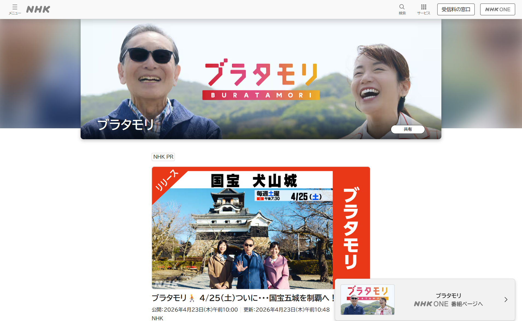Image resolution: width=522 pixels, height=321 pixels.
Task: Click the リリース corner ribbon on thumbnail
Action: click(166, 180)
